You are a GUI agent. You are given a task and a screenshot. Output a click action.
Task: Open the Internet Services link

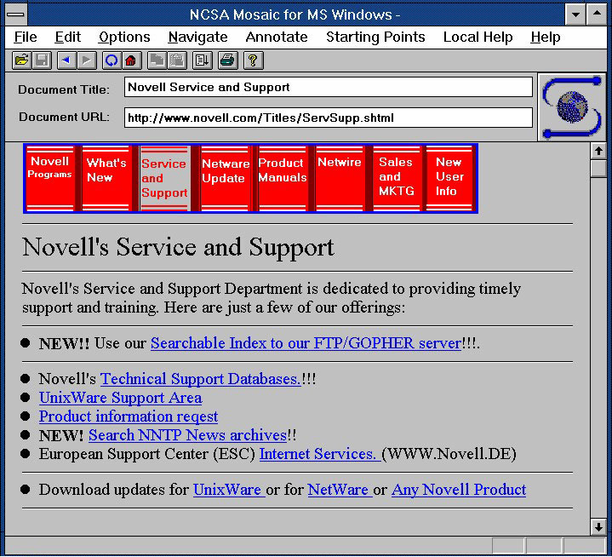[320, 454]
